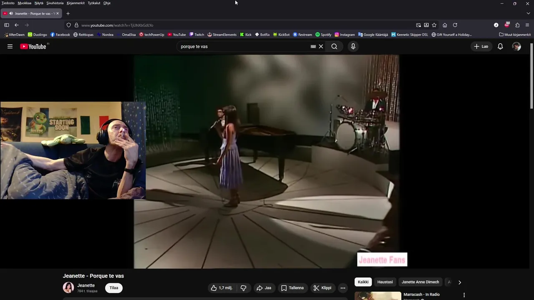Open the Google Kääntäjä bookmark
Image resolution: width=534 pixels, height=300 pixels.
373,35
